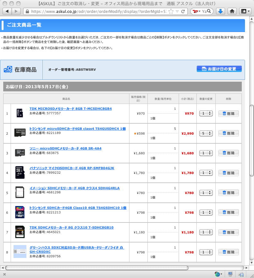
Task: Click the Imation SDHC card thumbnail
Action: [x=20, y=192]
